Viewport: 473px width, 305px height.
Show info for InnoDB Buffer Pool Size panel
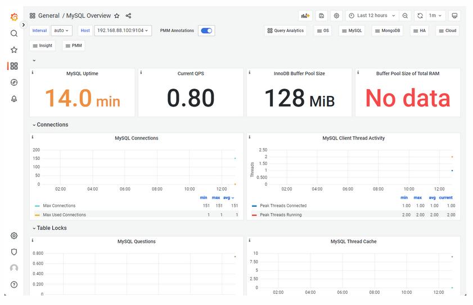[x=250, y=72]
